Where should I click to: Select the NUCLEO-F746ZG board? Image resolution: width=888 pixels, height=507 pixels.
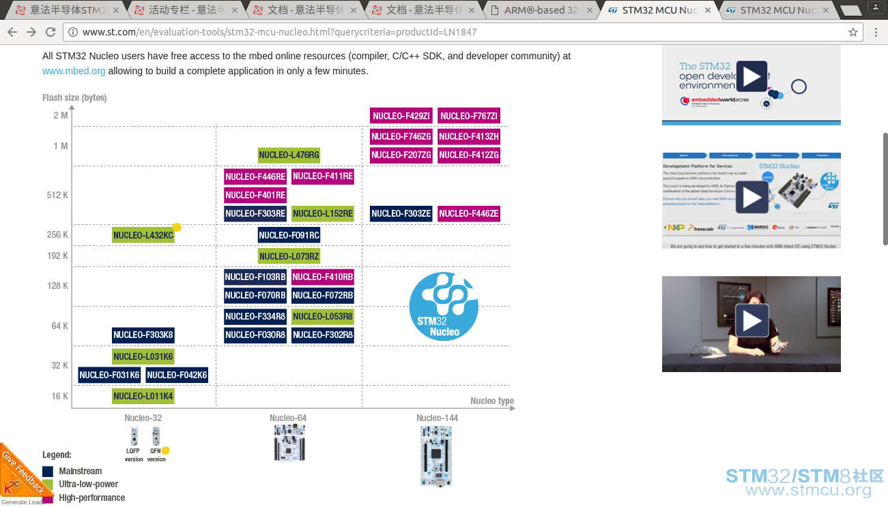(401, 136)
